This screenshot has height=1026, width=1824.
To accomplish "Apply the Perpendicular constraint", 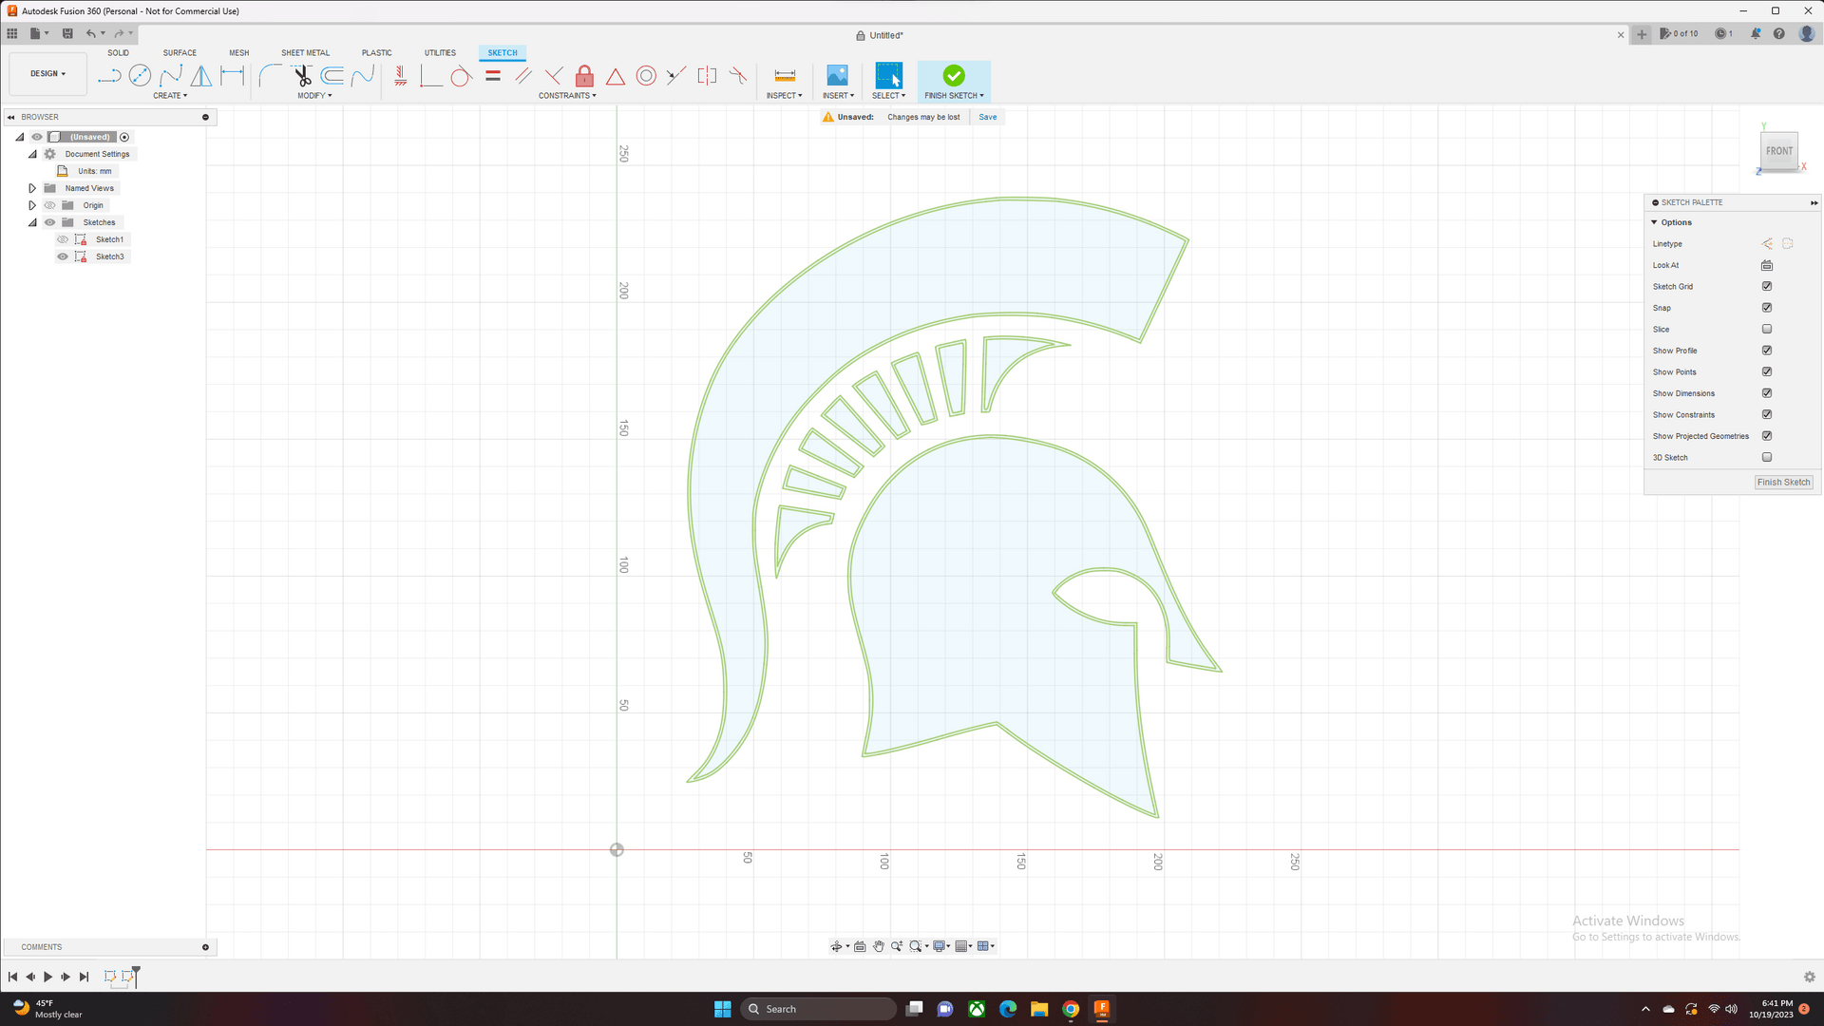I will [554, 75].
